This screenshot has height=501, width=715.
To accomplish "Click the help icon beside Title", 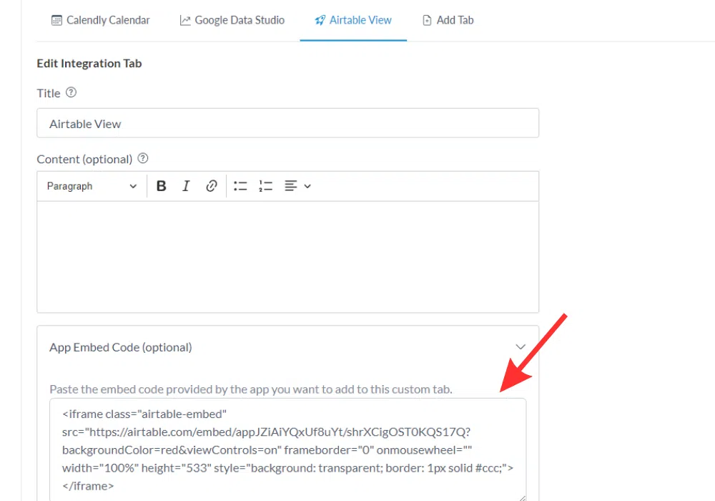I will [71, 92].
